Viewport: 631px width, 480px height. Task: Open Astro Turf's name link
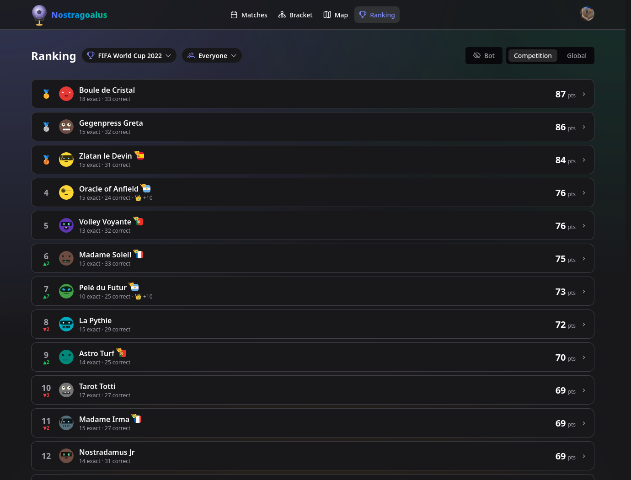tap(96, 353)
